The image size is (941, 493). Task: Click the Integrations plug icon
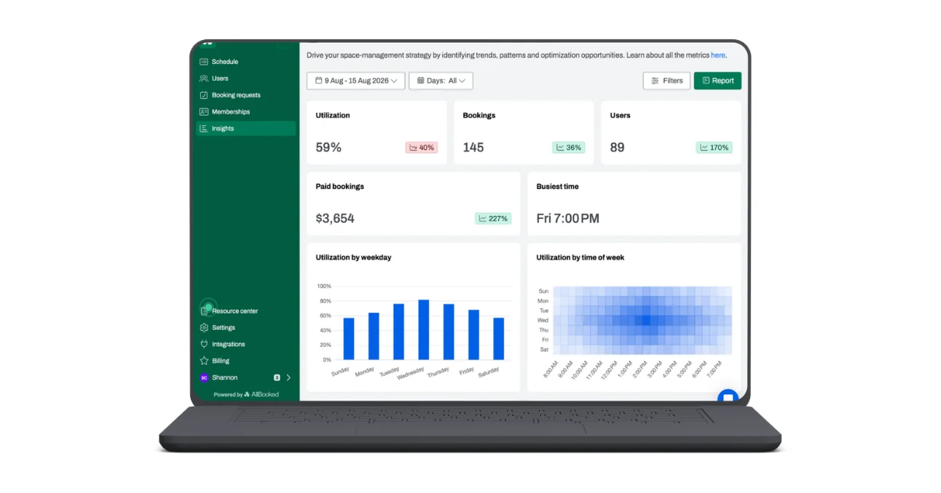tap(204, 345)
